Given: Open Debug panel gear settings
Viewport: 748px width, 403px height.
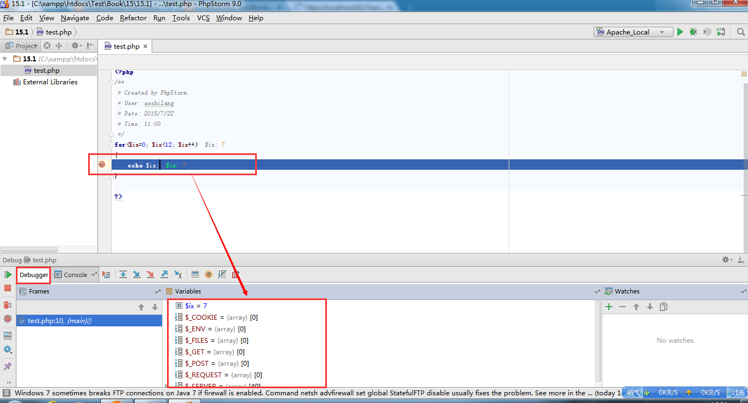Looking at the screenshot, I should tap(727, 260).
